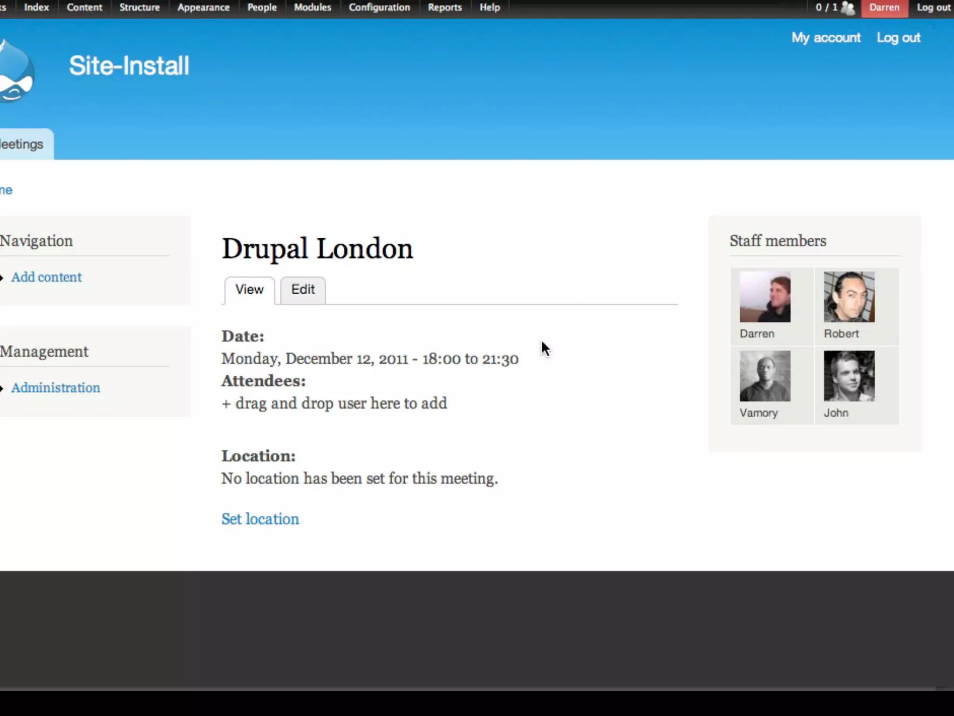954x716 pixels.
Task: Select Darren's staff photo
Action: (x=765, y=297)
